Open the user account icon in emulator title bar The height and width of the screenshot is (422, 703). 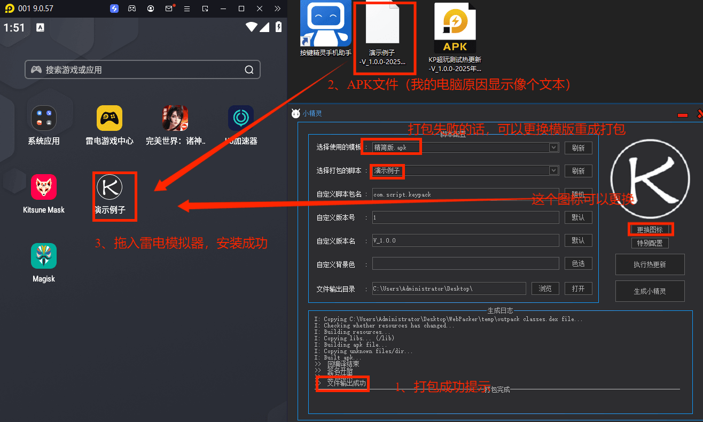(151, 9)
